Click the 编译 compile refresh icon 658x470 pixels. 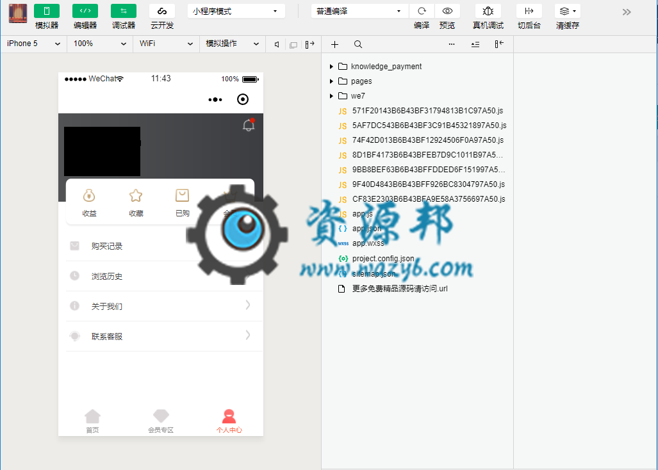[x=422, y=12]
